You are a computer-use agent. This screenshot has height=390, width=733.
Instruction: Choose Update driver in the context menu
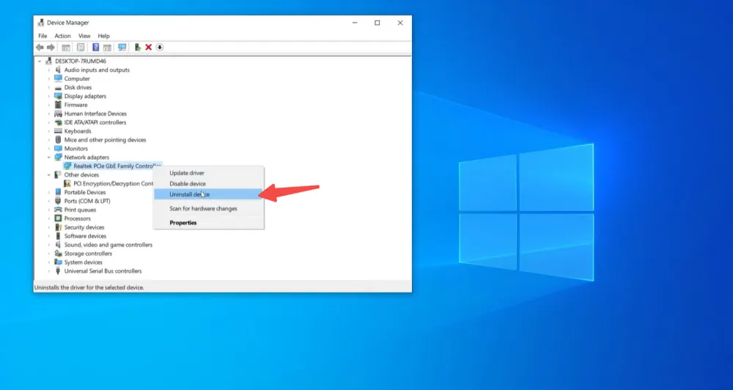pos(209,173)
